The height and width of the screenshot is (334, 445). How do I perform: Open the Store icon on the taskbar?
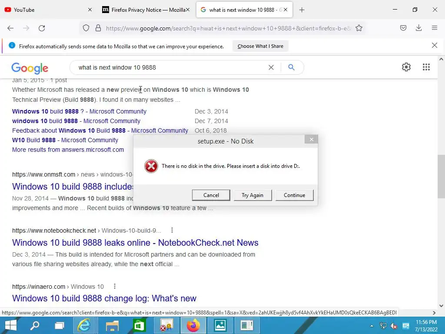click(139, 325)
